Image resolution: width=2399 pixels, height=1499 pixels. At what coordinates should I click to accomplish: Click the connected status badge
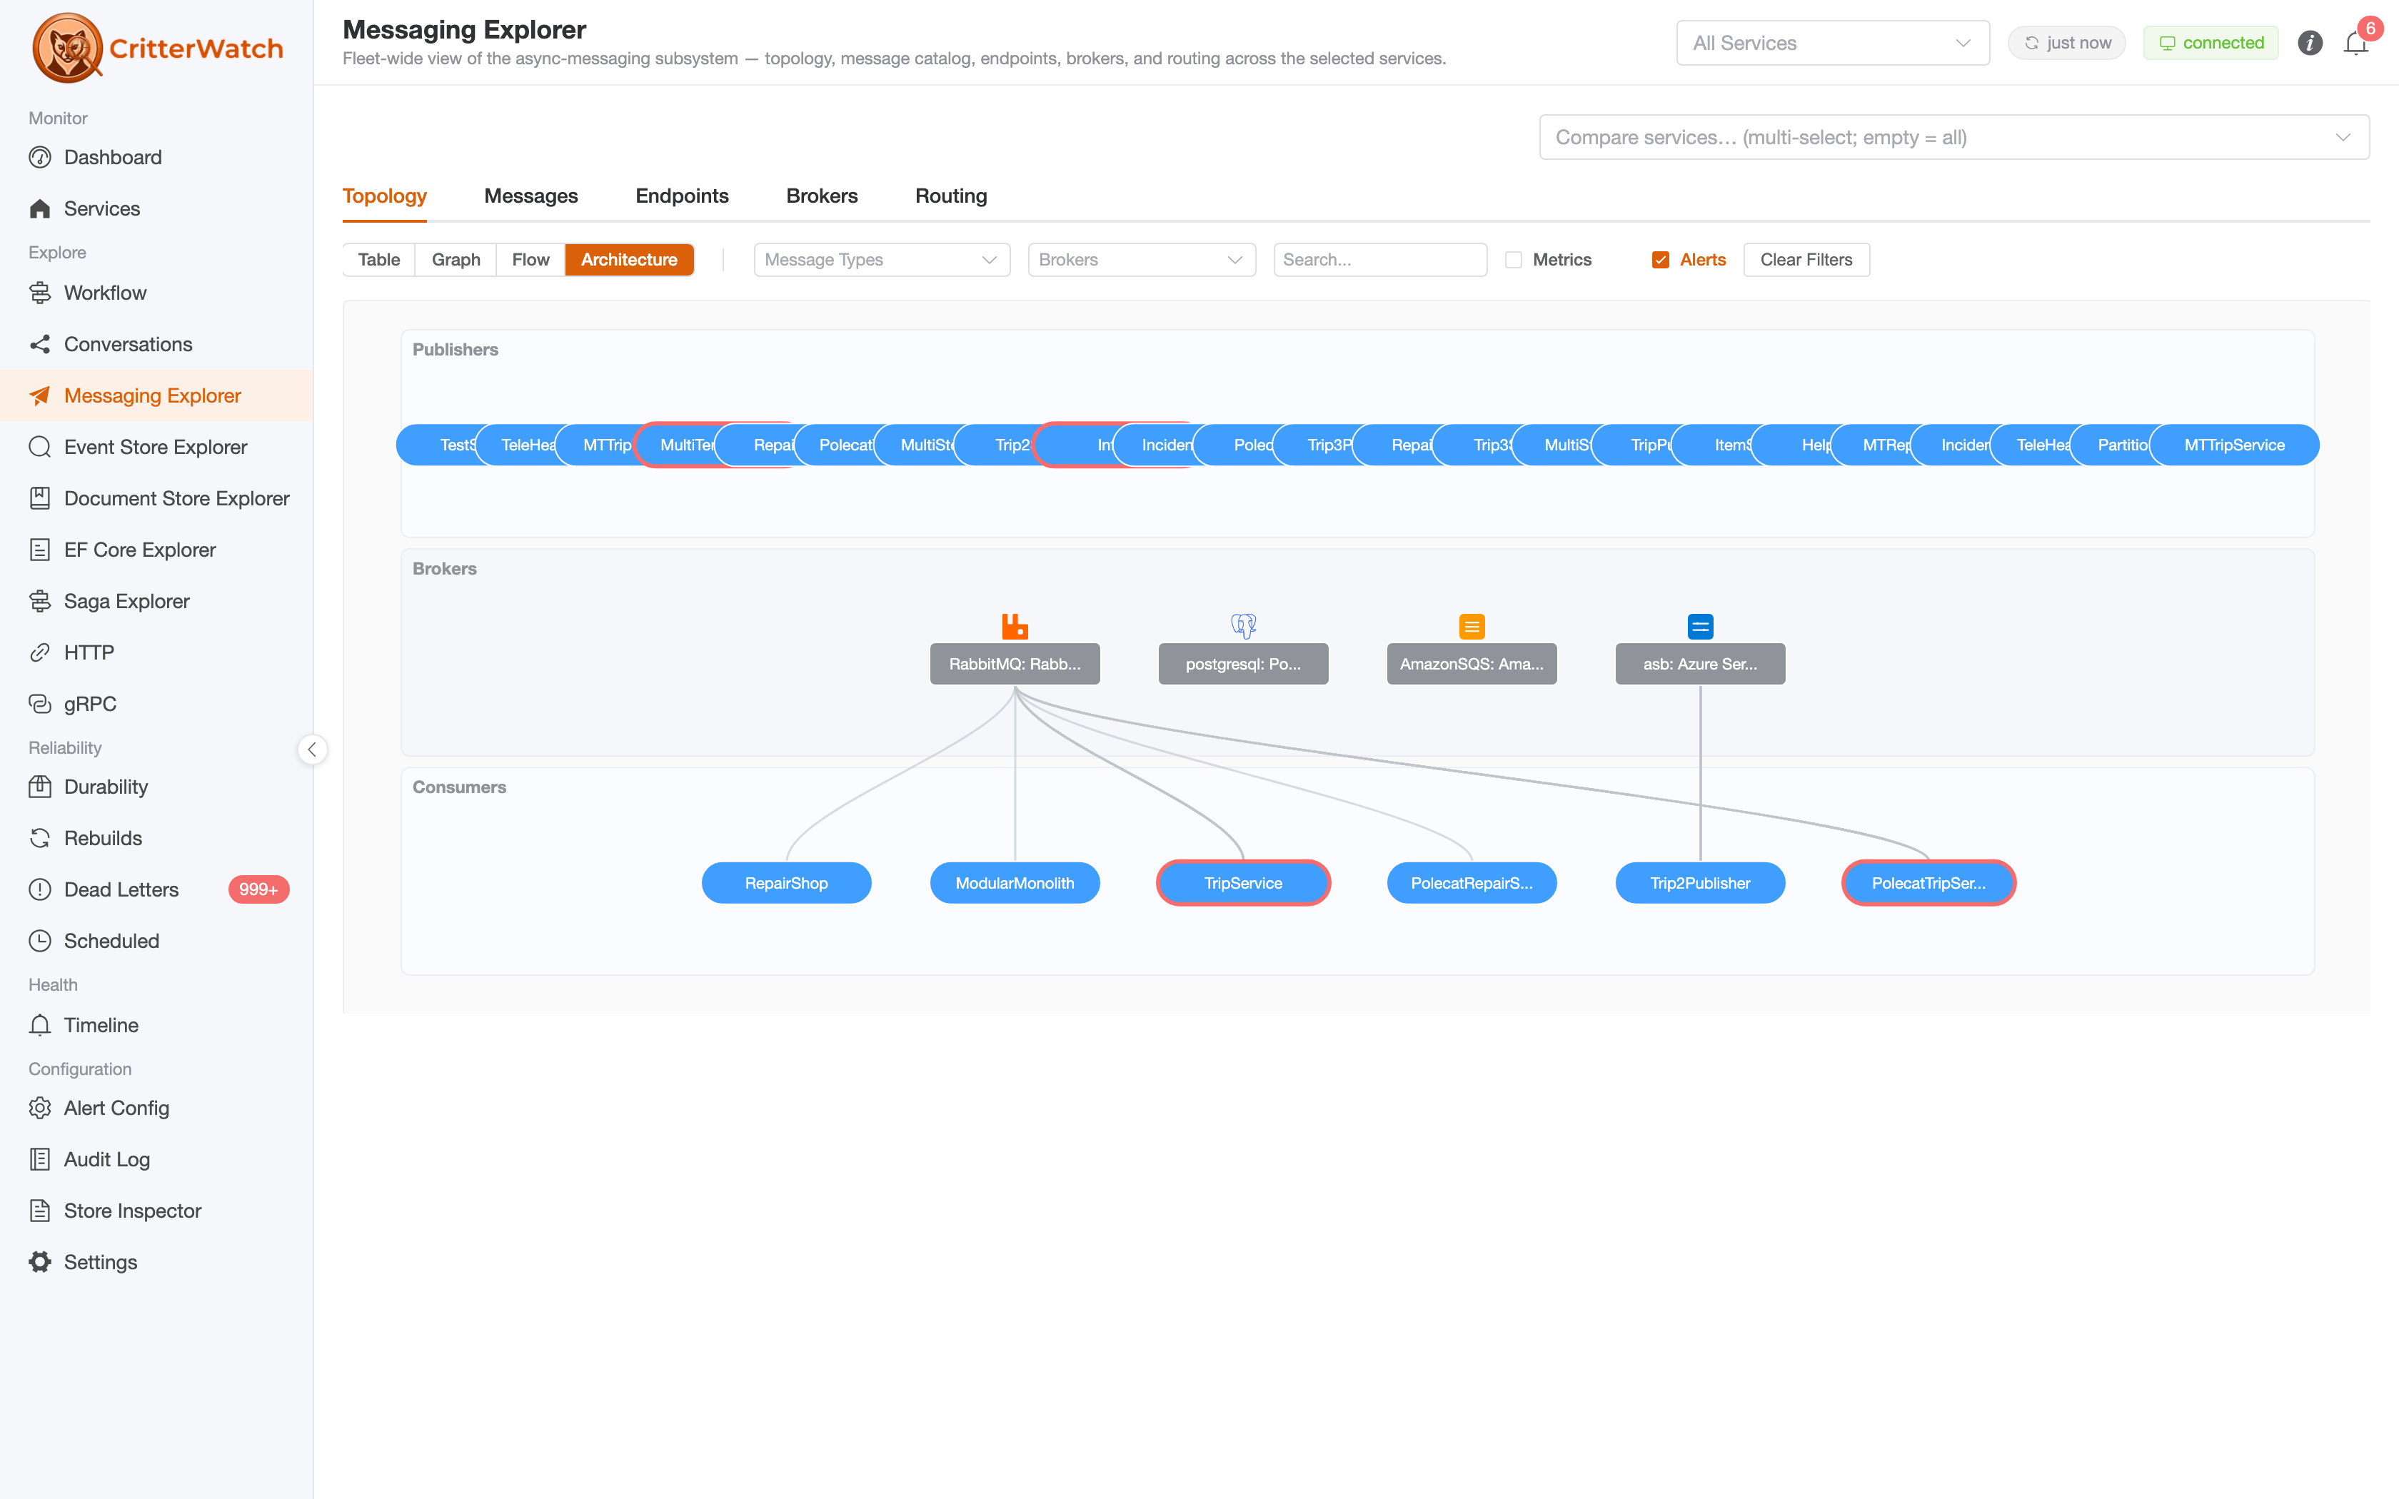tap(2211, 44)
